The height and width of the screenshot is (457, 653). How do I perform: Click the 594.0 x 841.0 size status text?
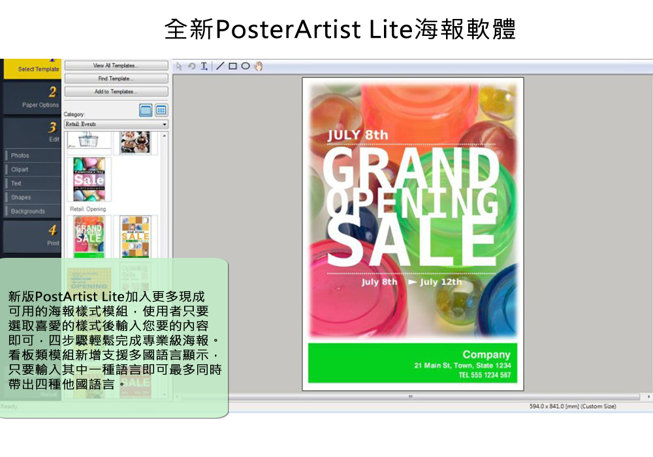click(x=573, y=406)
